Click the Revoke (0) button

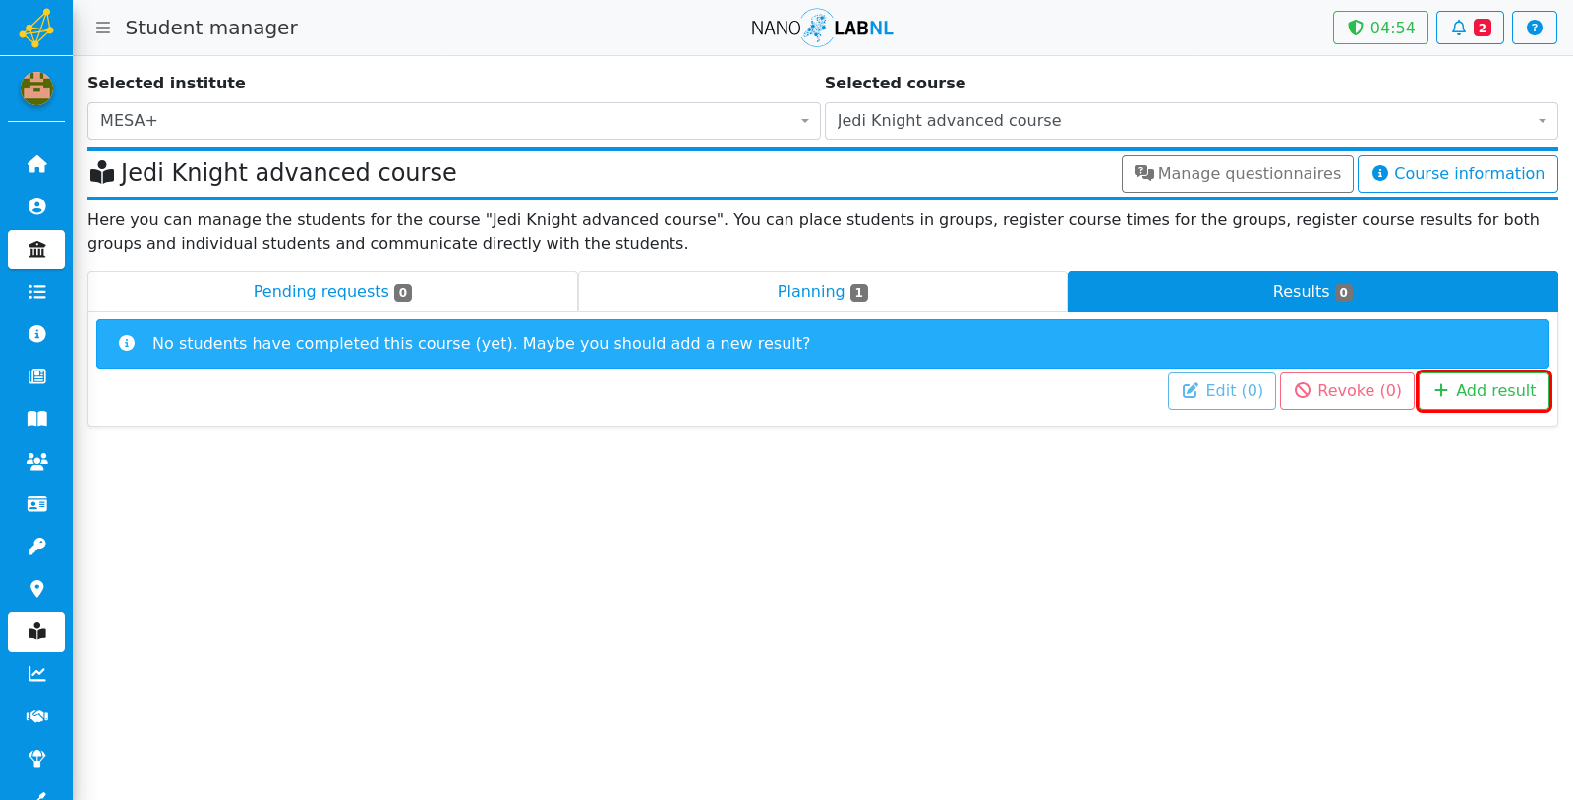click(1348, 391)
